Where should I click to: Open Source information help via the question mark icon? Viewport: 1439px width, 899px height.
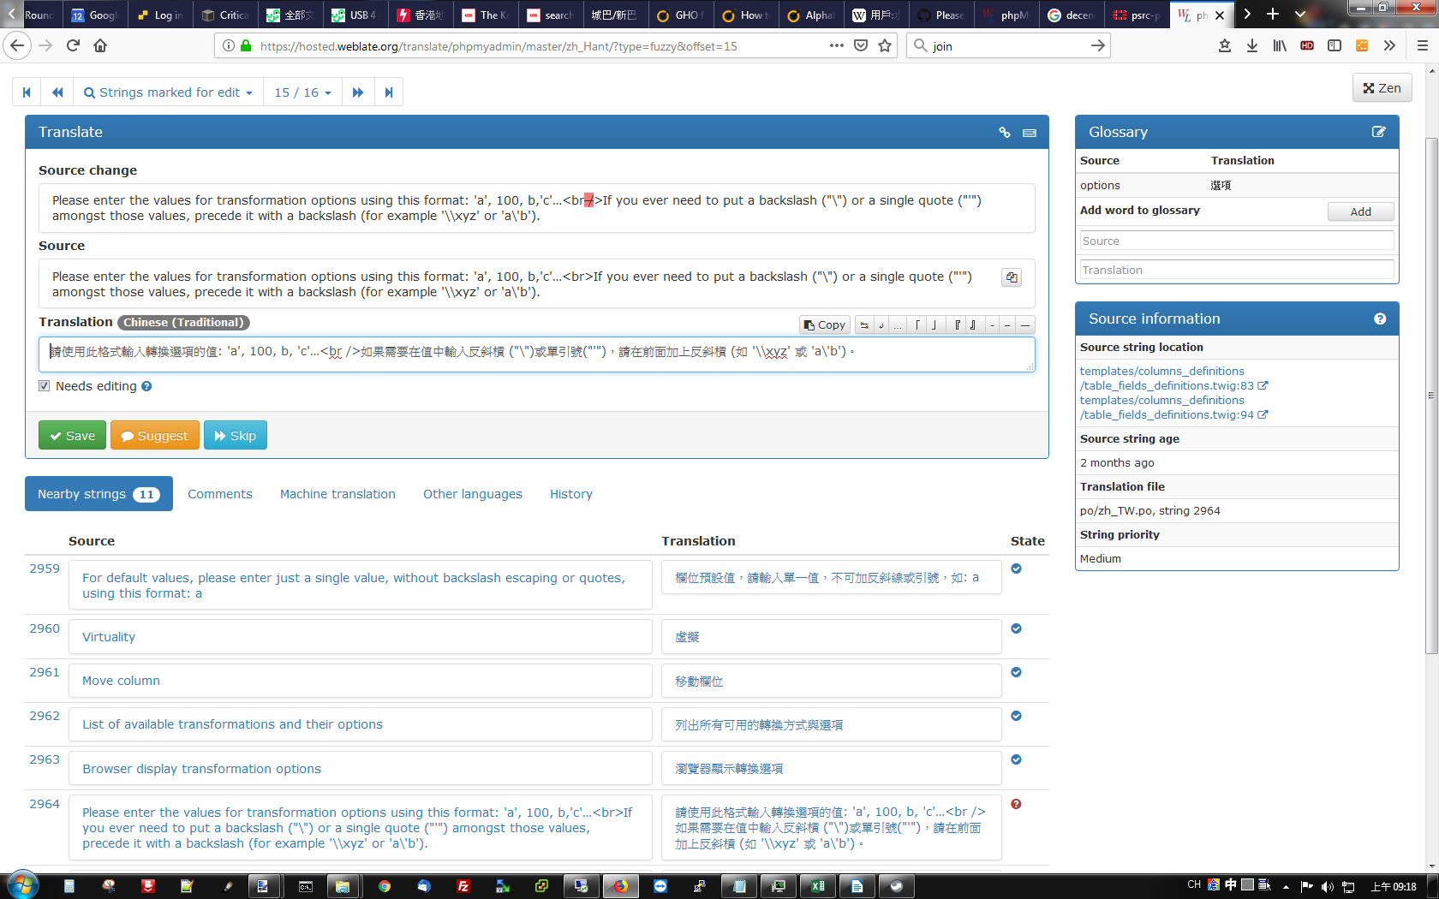click(1380, 318)
